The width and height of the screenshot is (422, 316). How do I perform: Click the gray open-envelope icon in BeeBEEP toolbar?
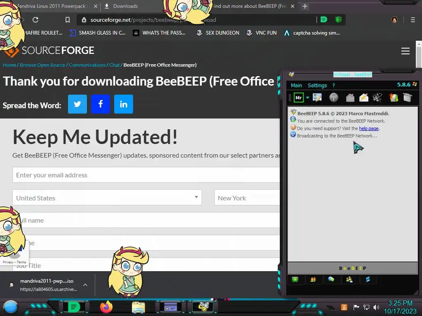click(x=350, y=98)
